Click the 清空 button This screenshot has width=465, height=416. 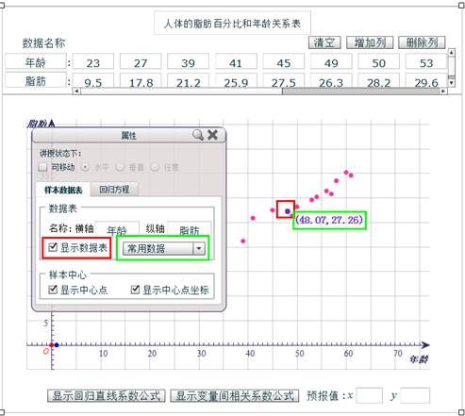324,42
